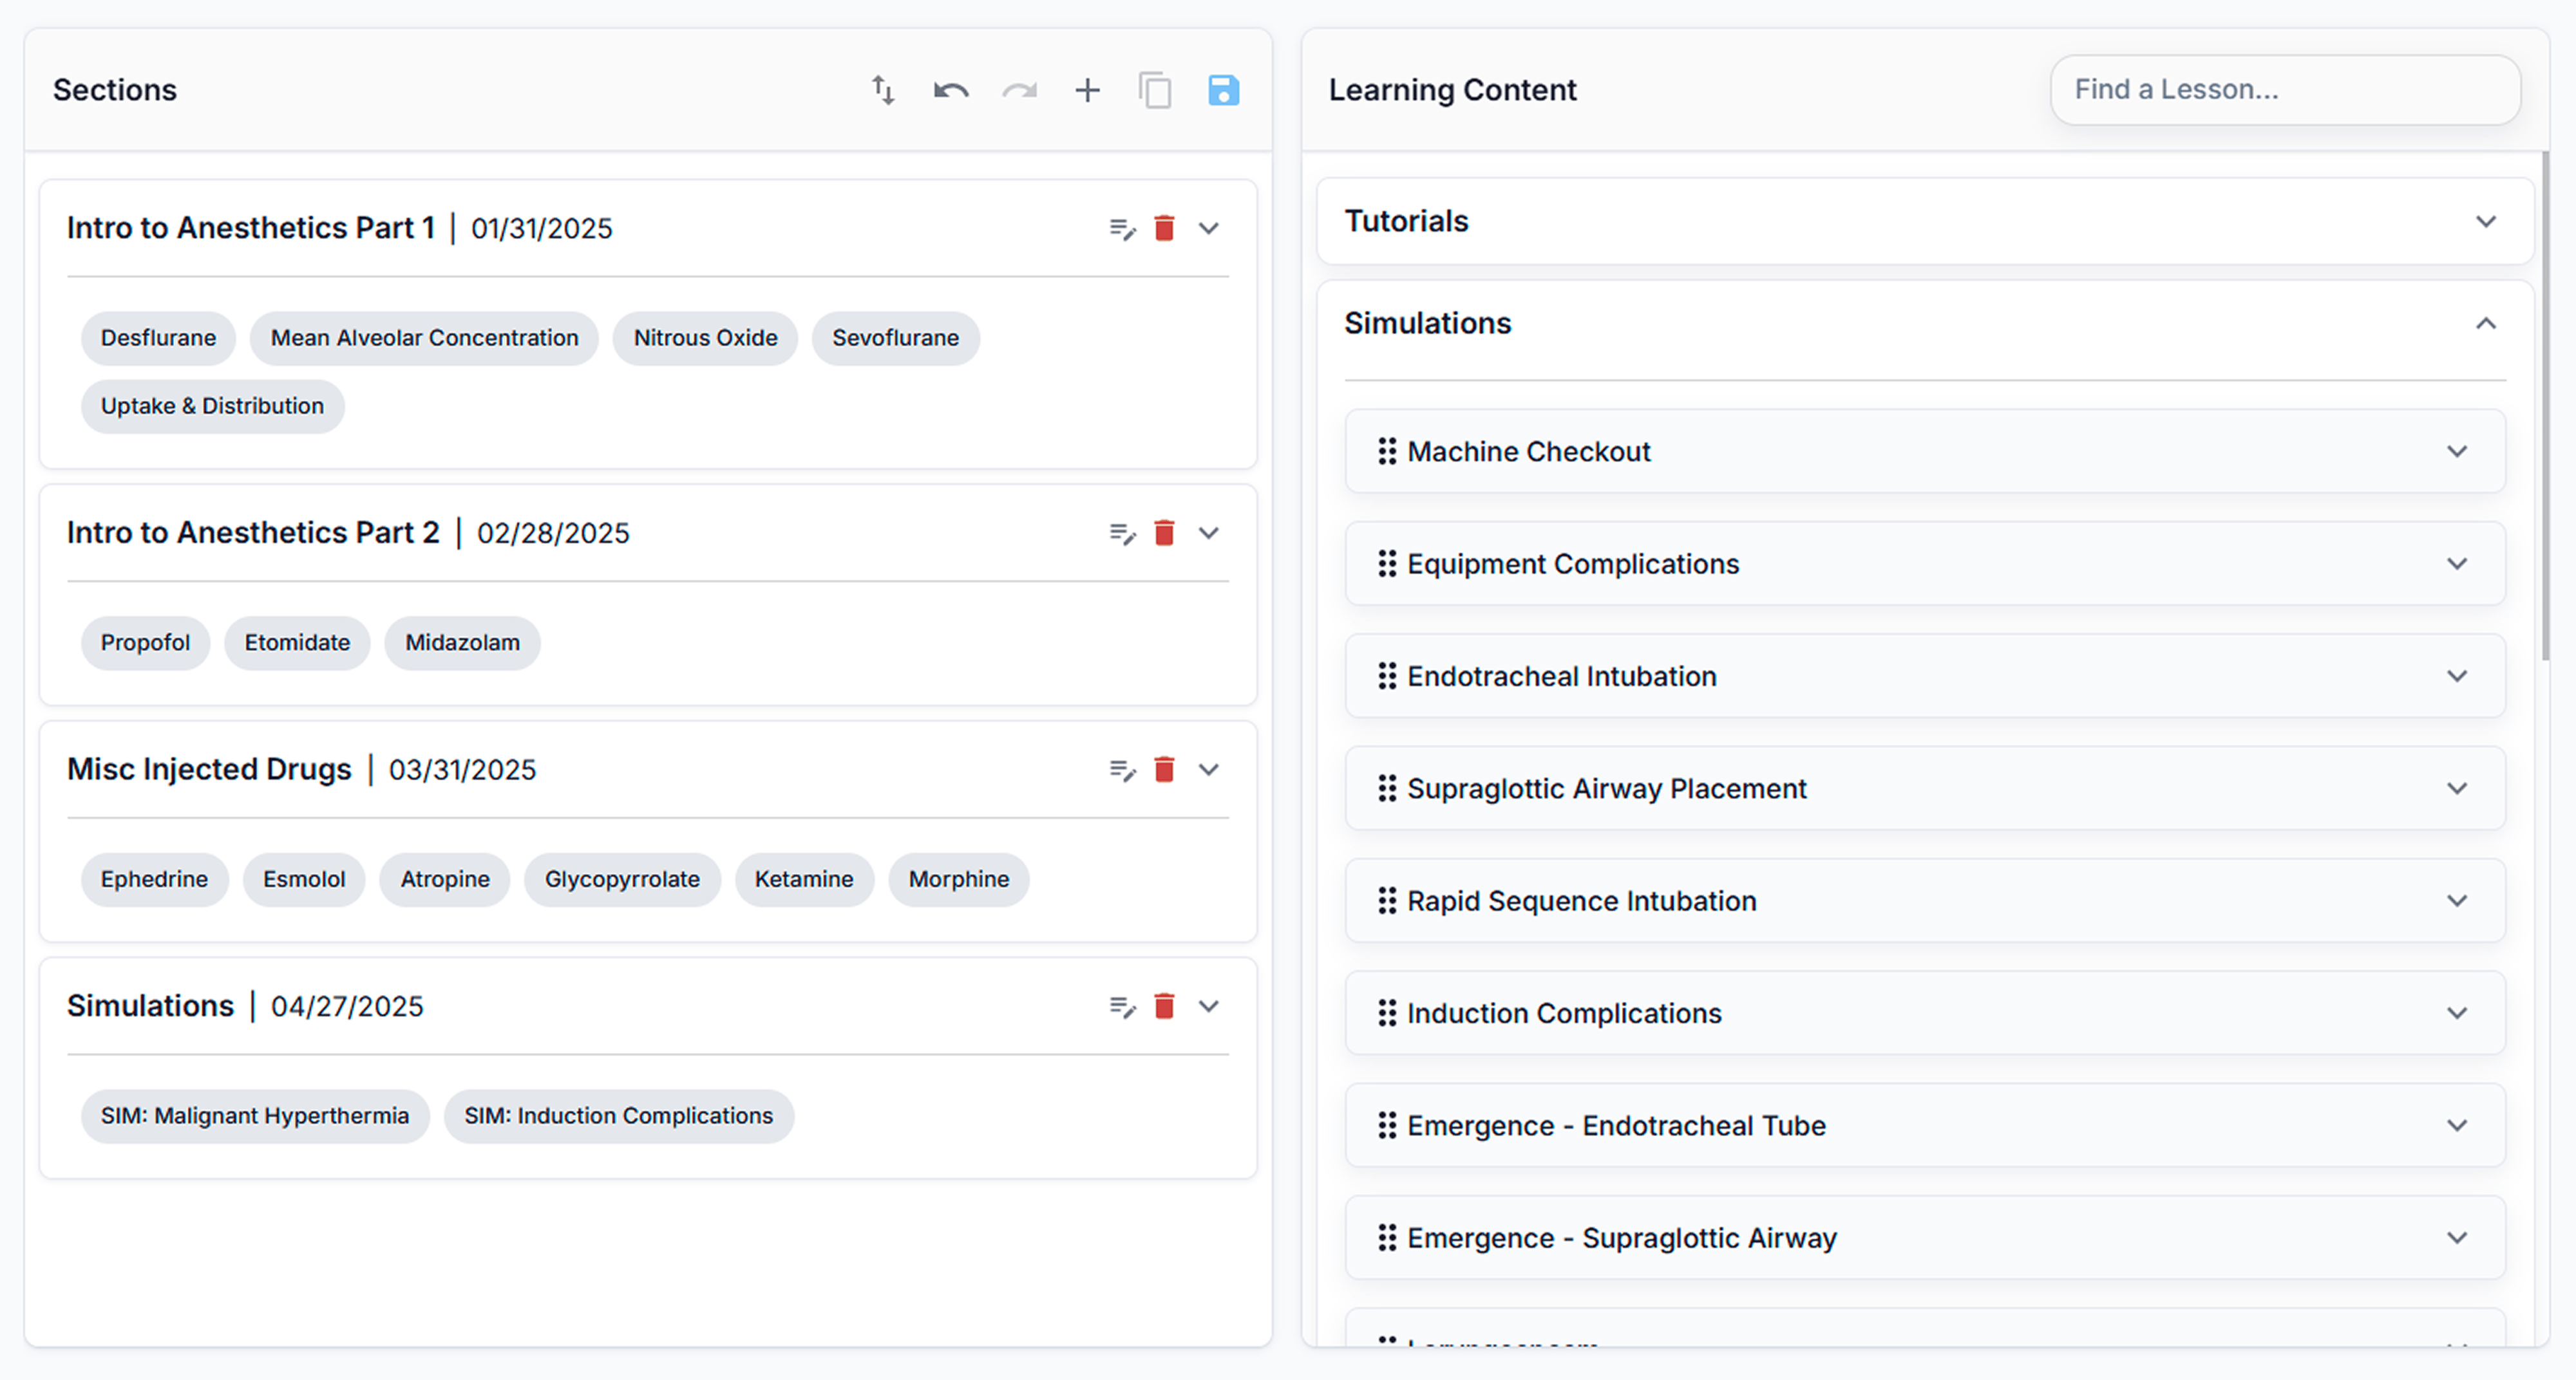Screen dimensions: 2576x1380
Task: Click the Save icon in Sections toolbar
Action: click(1222, 89)
